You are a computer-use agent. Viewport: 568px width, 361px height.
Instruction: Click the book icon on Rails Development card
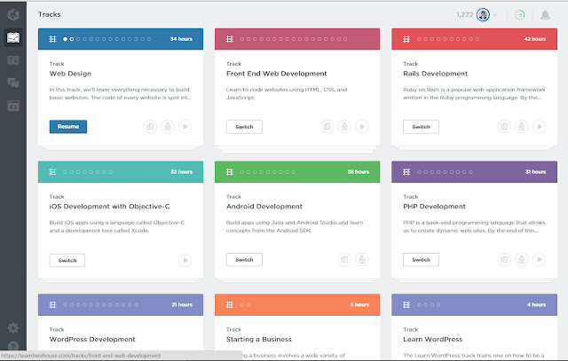504,127
